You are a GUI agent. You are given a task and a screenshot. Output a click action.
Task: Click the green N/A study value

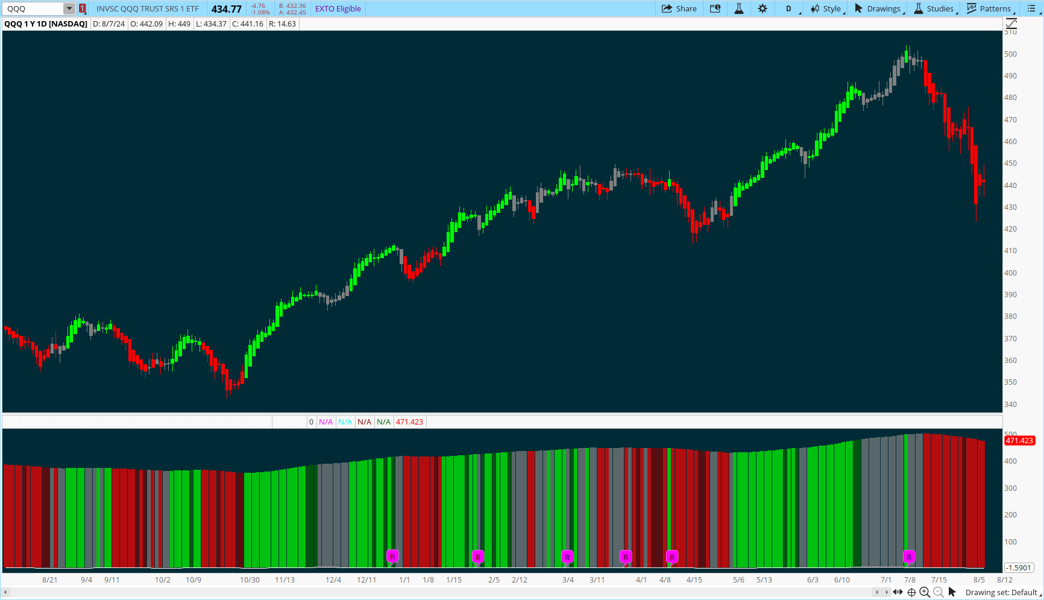383,422
